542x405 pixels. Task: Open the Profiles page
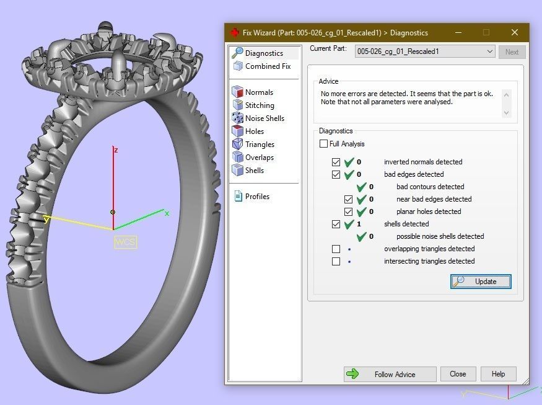(x=257, y=196)
